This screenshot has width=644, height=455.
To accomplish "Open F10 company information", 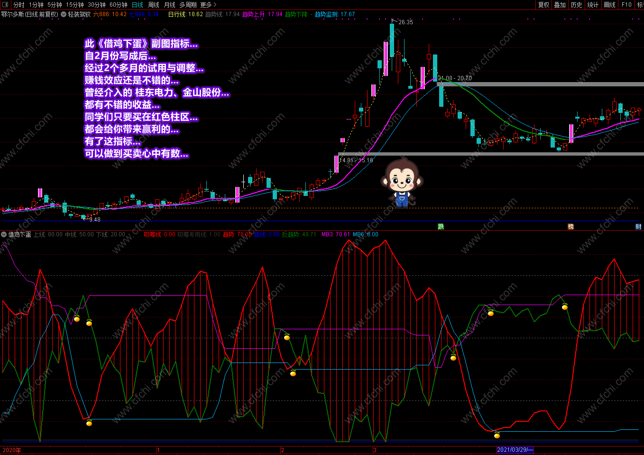I will (627, 5).
